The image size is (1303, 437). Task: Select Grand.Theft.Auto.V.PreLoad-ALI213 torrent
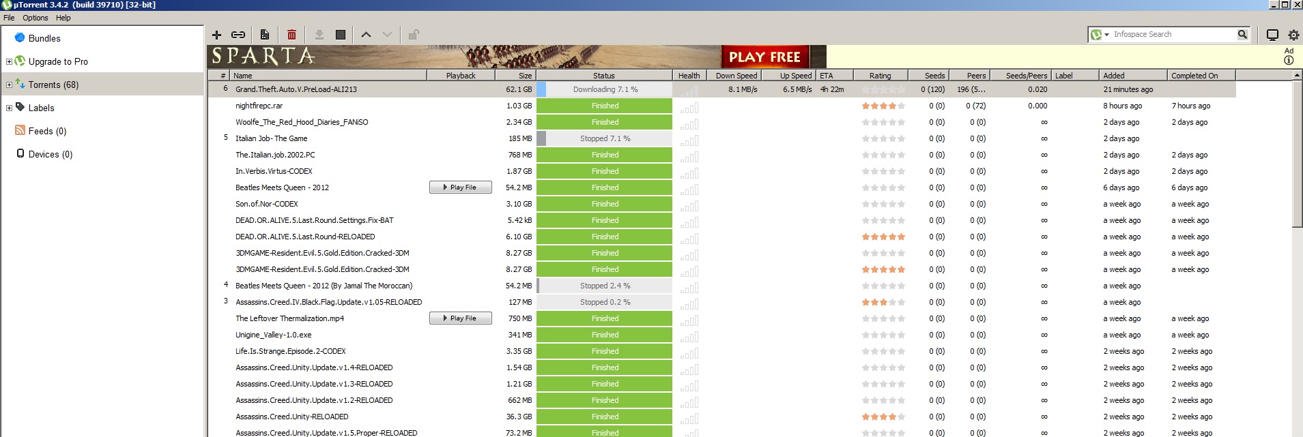296,89
